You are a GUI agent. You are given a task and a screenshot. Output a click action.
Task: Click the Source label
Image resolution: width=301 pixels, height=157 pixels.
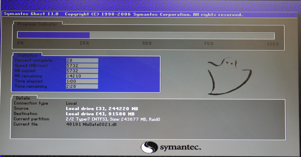pyautogui.click(x=21, y=108)
